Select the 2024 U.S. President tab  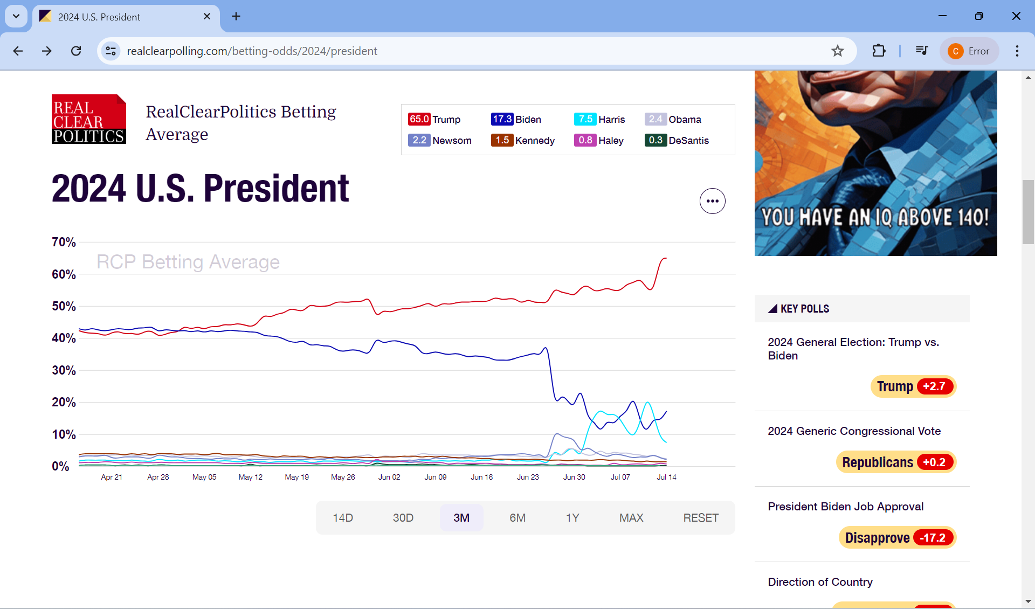coord(126,17)
